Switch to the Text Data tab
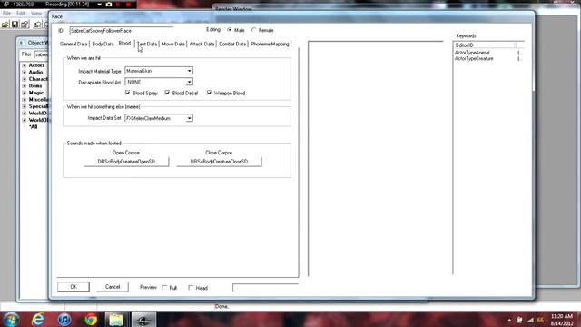 point(147,44)
